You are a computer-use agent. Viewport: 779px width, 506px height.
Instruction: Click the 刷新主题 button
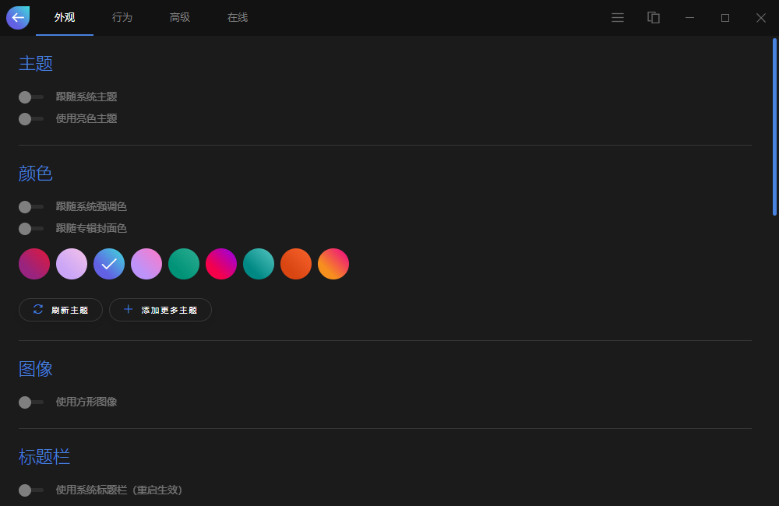click(60, 309)
